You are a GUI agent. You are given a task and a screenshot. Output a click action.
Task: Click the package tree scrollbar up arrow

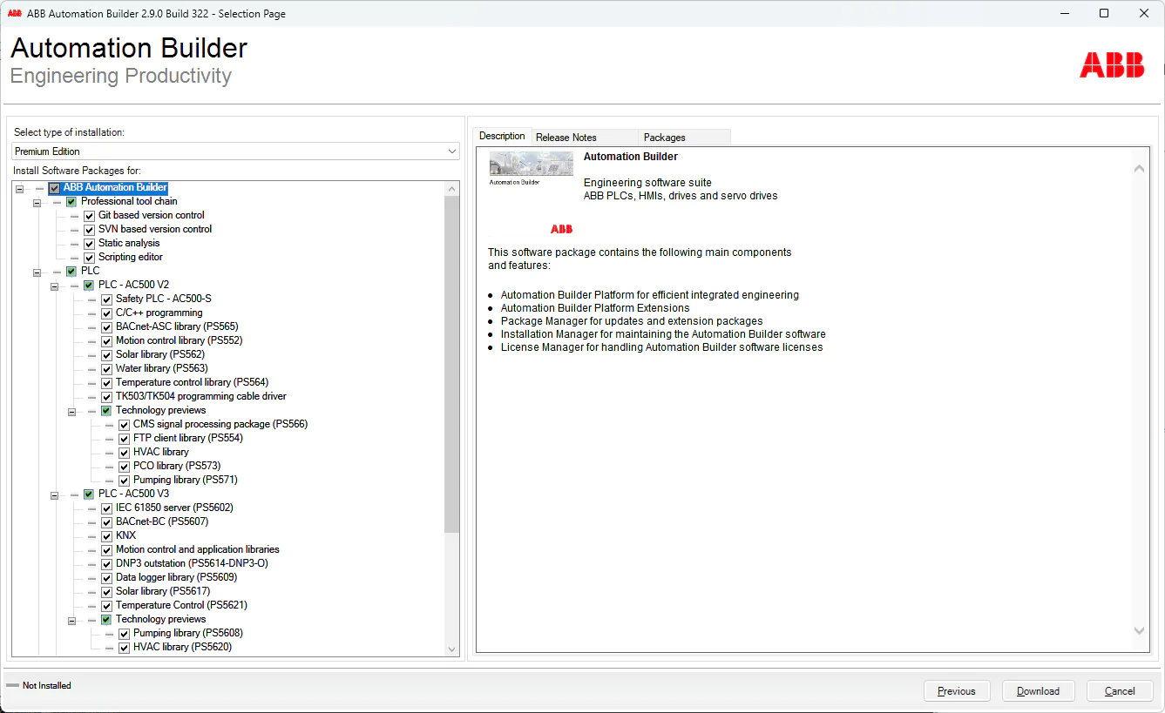click(451, 189)
